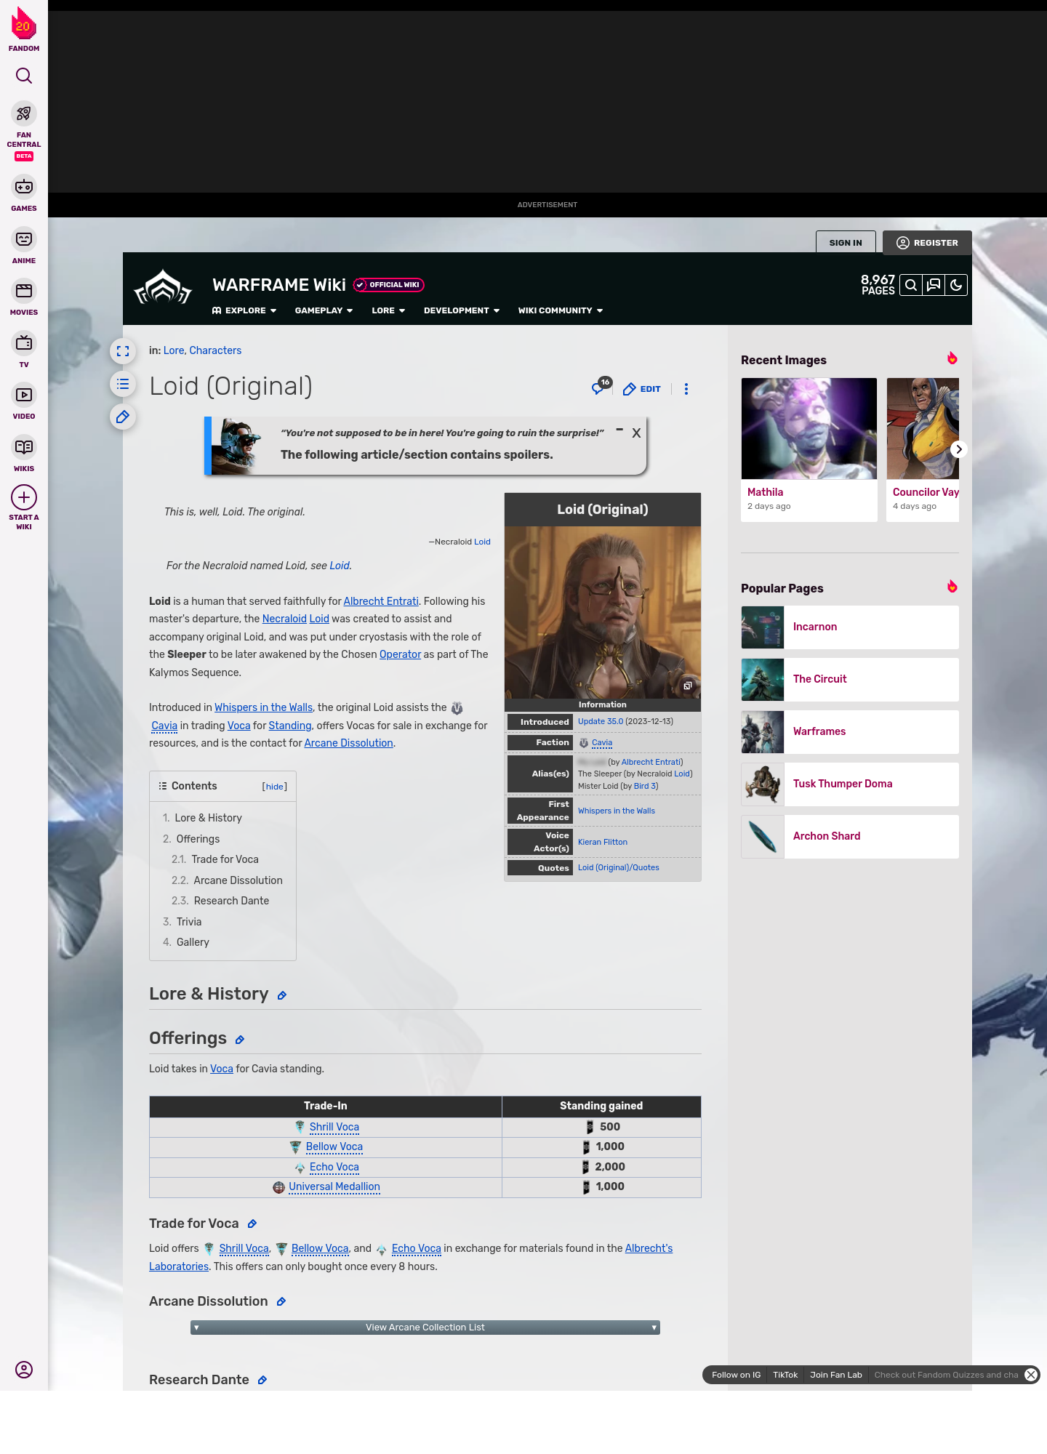Open the Movies clapperboard icon
Image resolution: width=1047 pixels, height=1454 pixels.
[x=24, y=291]
